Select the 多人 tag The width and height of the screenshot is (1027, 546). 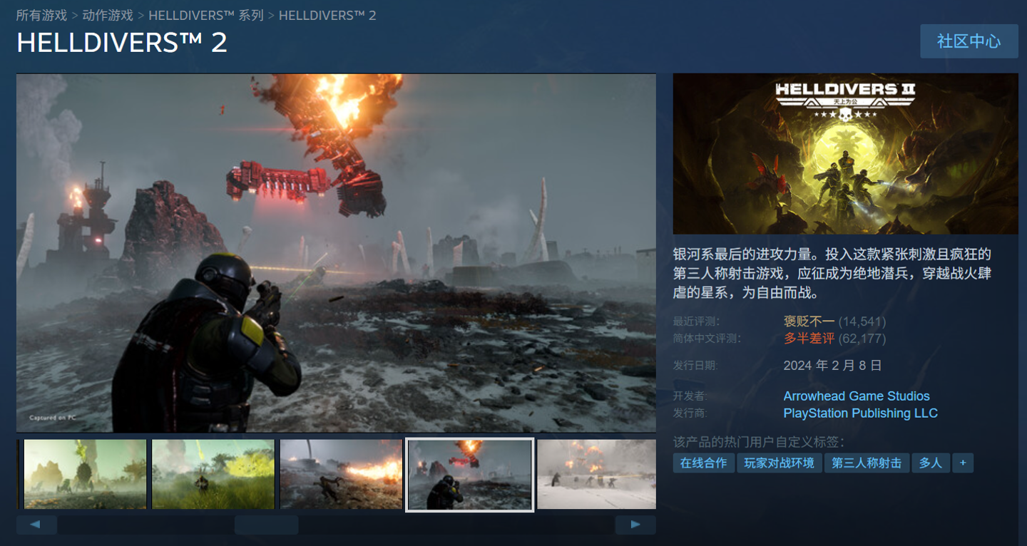[x=930, y=463]
